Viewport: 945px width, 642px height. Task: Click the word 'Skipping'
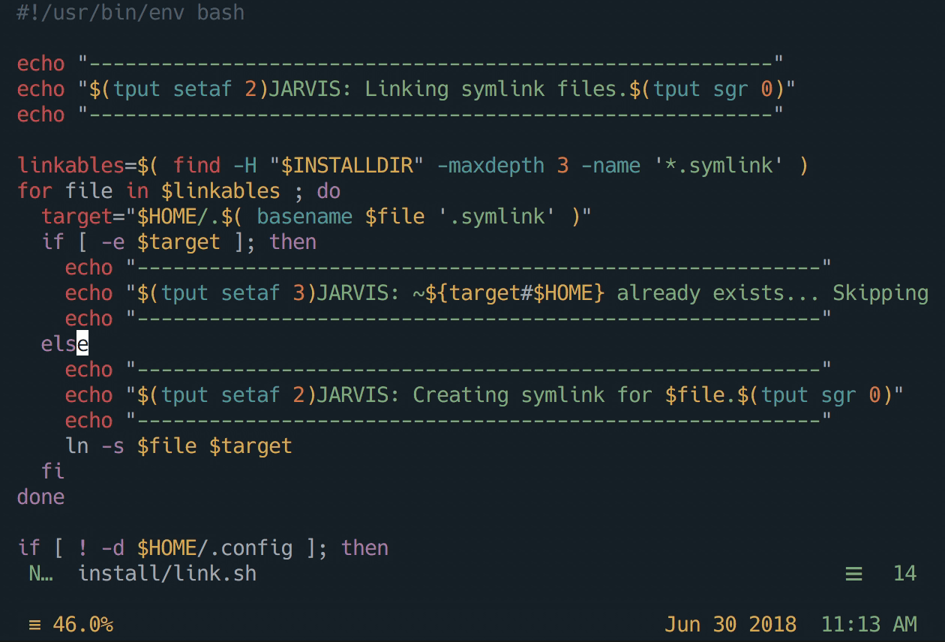click(880, 292)
